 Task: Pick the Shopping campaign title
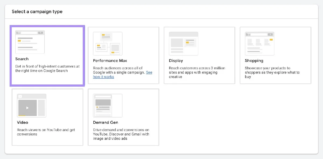click(x=254, y=61)
